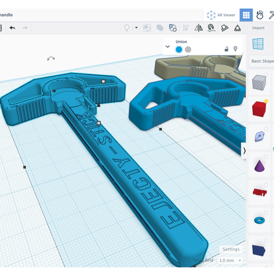The image size is (274, 274).
Task: Select the Hole striped option
Action: pyautogui.click(x=188, y=50)
